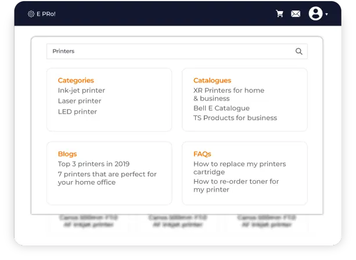Image resolution: width=356 pixels, height=260 pixels.
Task: Choose Ink-jet printer category
Action: click(81, 91)
